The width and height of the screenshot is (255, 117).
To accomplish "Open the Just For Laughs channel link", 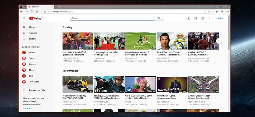I will tap(164, 102).
